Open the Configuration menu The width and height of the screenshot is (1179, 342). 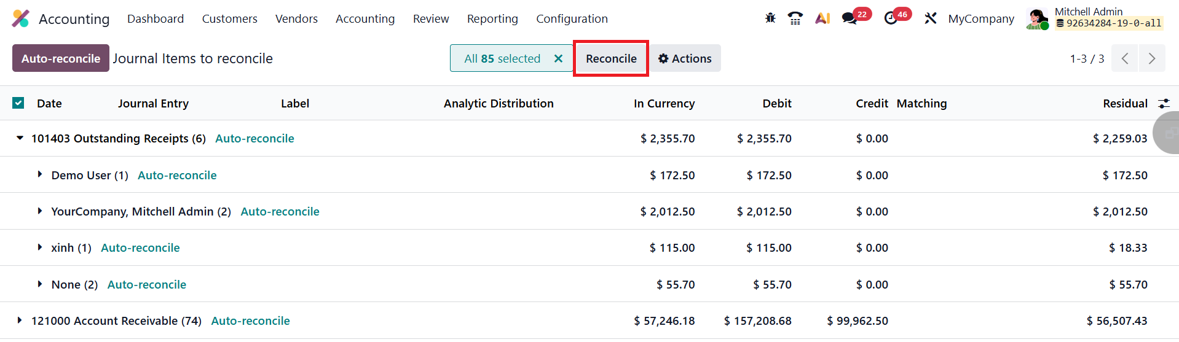[x=572, y=18]
